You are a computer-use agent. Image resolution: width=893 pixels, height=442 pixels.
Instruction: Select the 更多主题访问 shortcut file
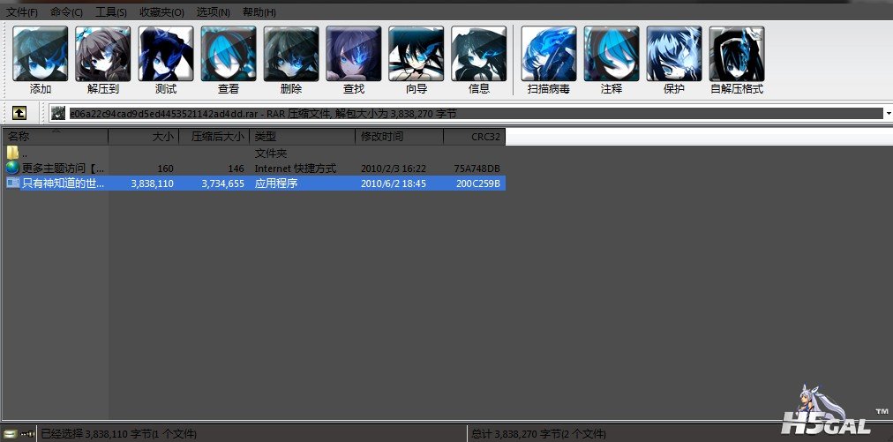[x=62, y=168]
